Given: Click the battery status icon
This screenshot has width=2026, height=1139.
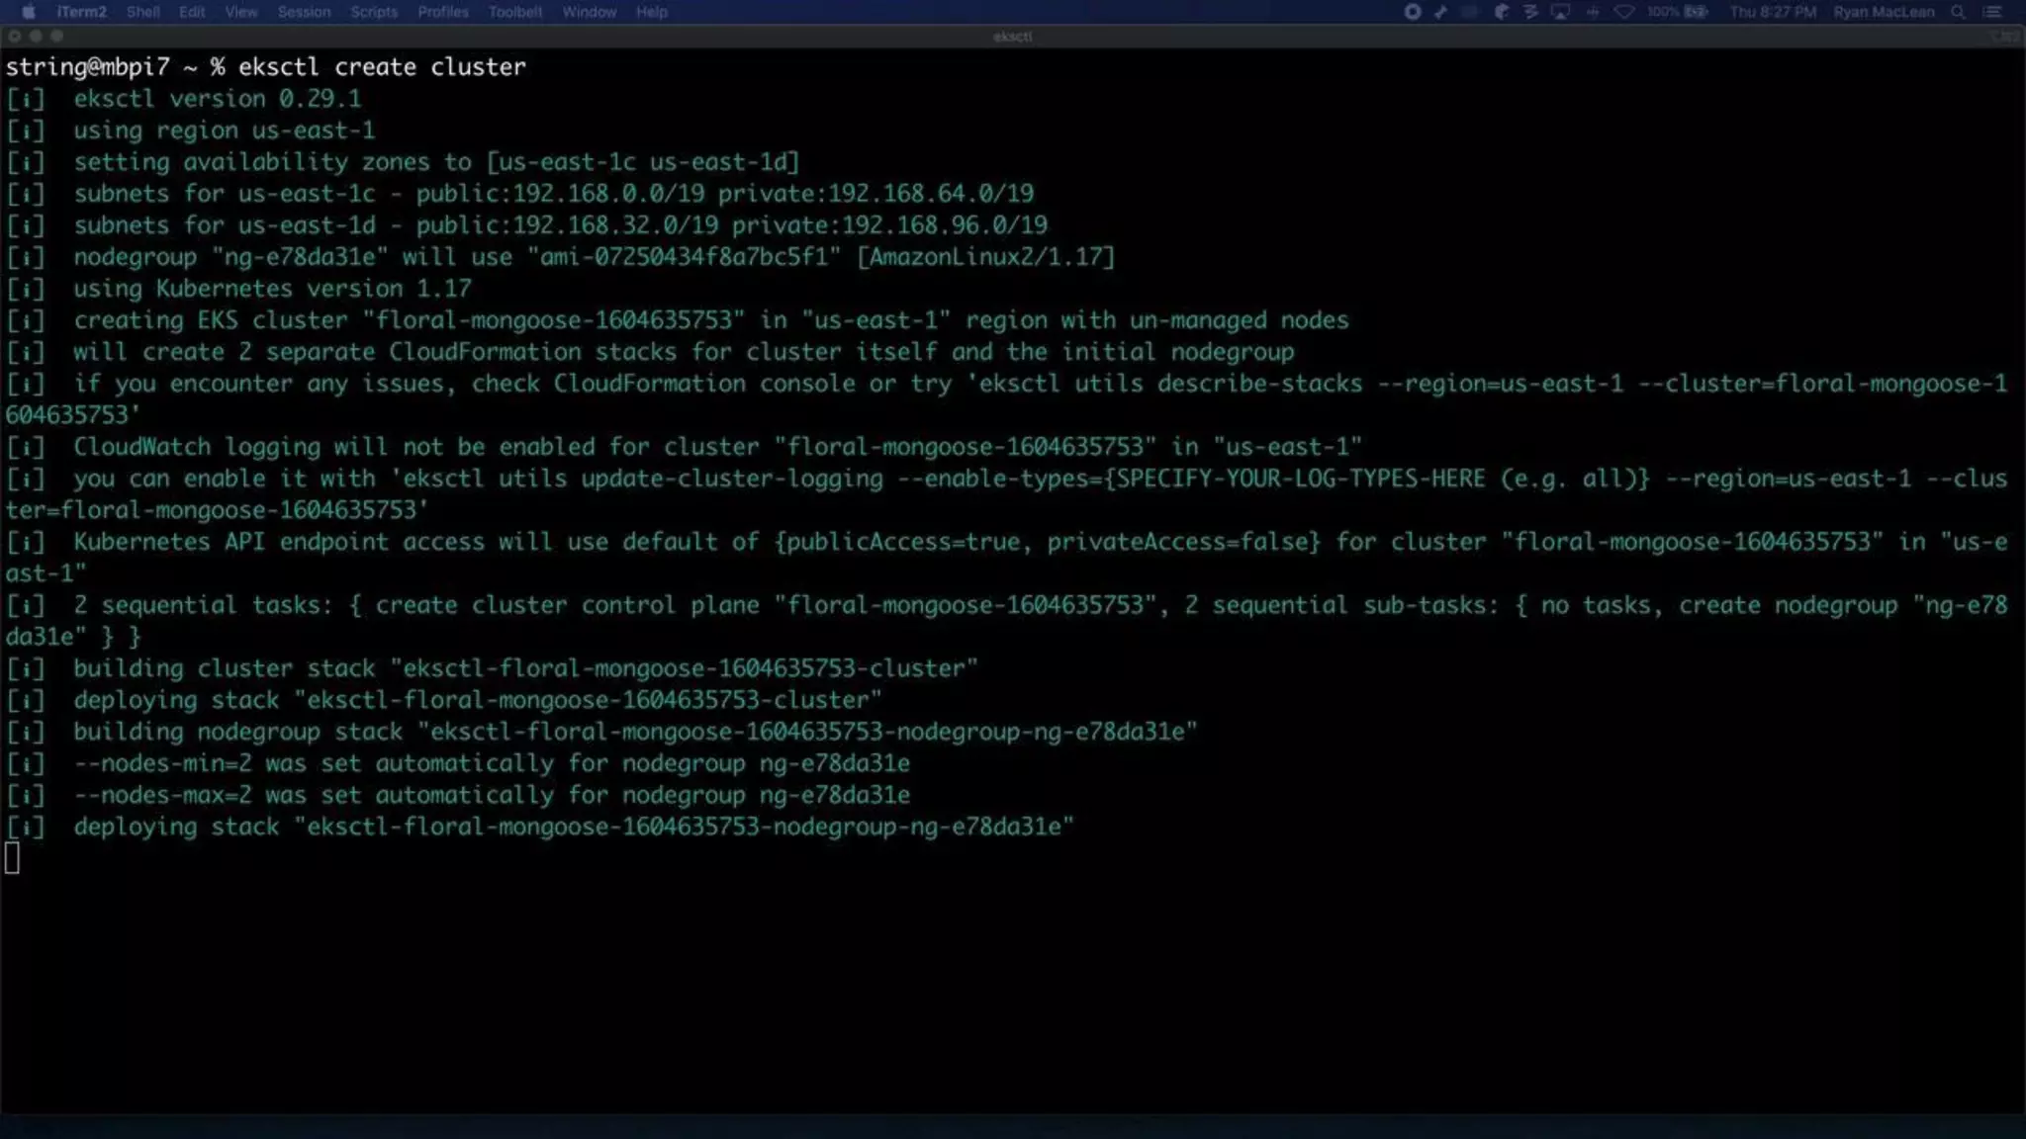Looking at the screenshot, I should click(x=1696, y=12).
